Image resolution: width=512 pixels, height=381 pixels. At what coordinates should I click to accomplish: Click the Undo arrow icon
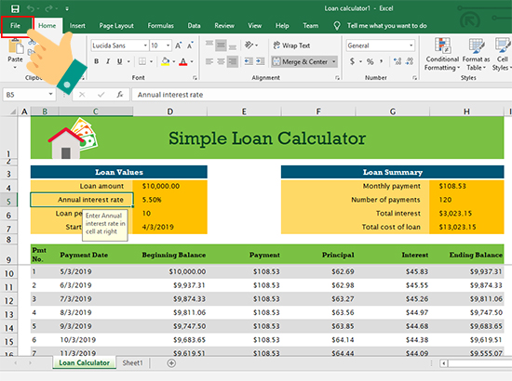(31, 8)
